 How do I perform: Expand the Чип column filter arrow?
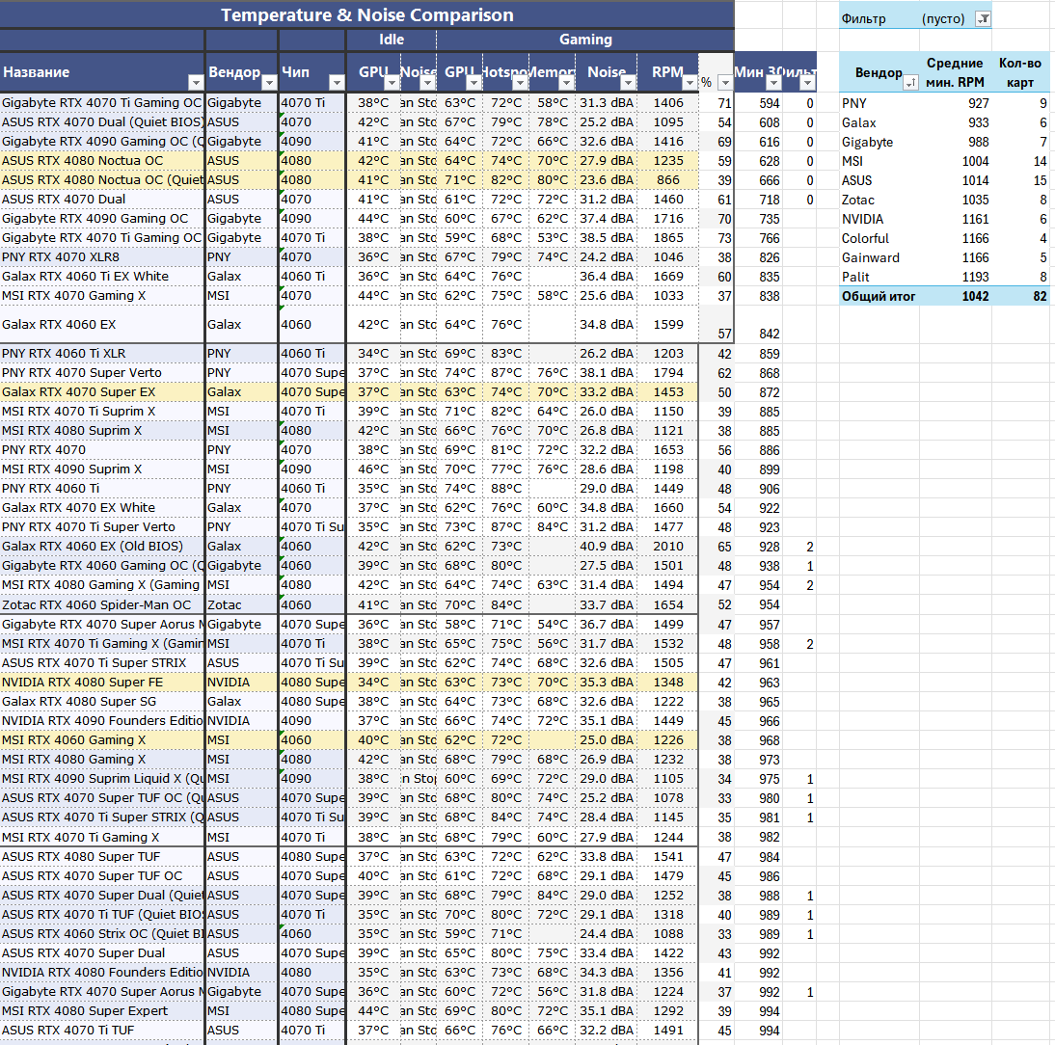[x=337, y=83]
